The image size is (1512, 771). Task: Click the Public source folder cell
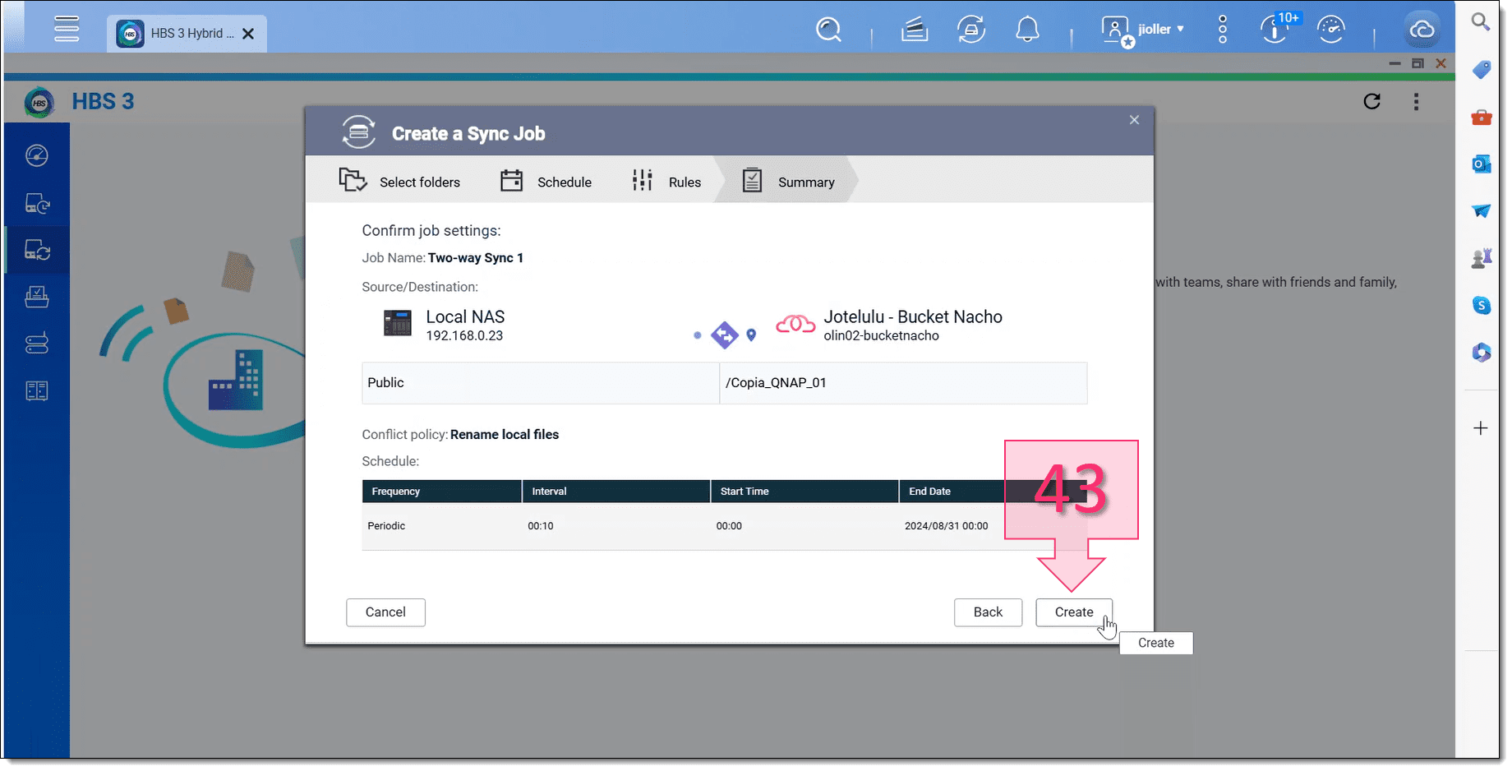[x=541, y=383]
